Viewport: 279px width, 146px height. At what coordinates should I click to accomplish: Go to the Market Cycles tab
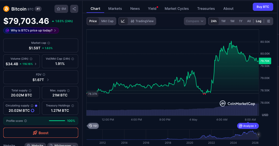(177, 9)
